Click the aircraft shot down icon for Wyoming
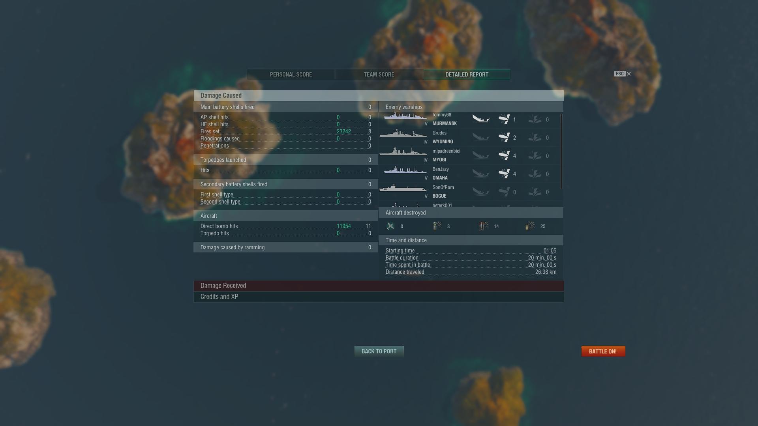 pyautogui.click(x=504, y=137)
